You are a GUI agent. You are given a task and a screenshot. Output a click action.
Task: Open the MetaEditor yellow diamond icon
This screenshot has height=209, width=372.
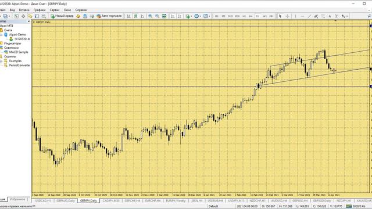click(x=78, y=16)
